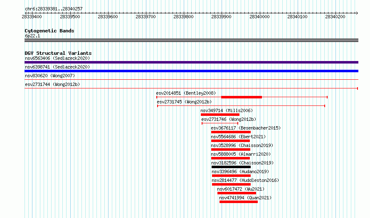
Task: Open the nsv830620 (Wong2007) variant label
Action: pos(50,76)
